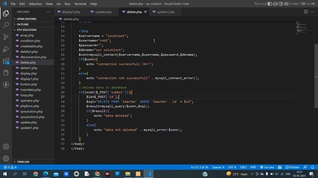
Task: Open the Source Control view
Action: pyautogui.click(x=6, y=37)
